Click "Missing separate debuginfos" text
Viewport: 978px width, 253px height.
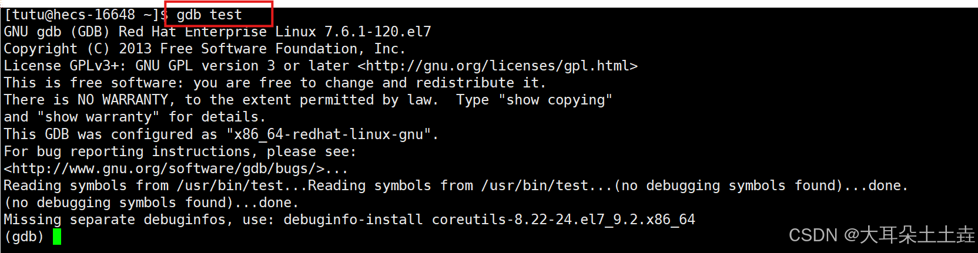pos(115,220)
